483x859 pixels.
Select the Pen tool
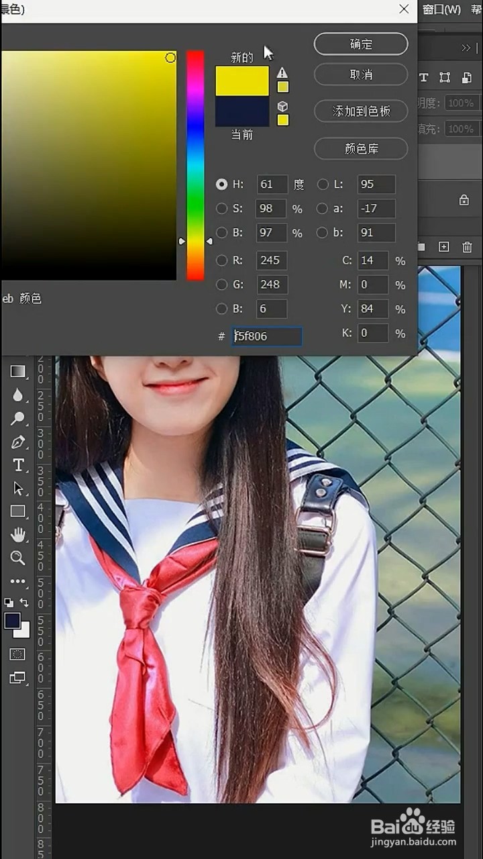point(17,442)
